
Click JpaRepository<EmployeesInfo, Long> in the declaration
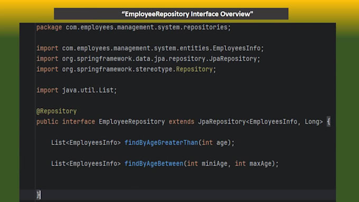[x=260, y=122]
